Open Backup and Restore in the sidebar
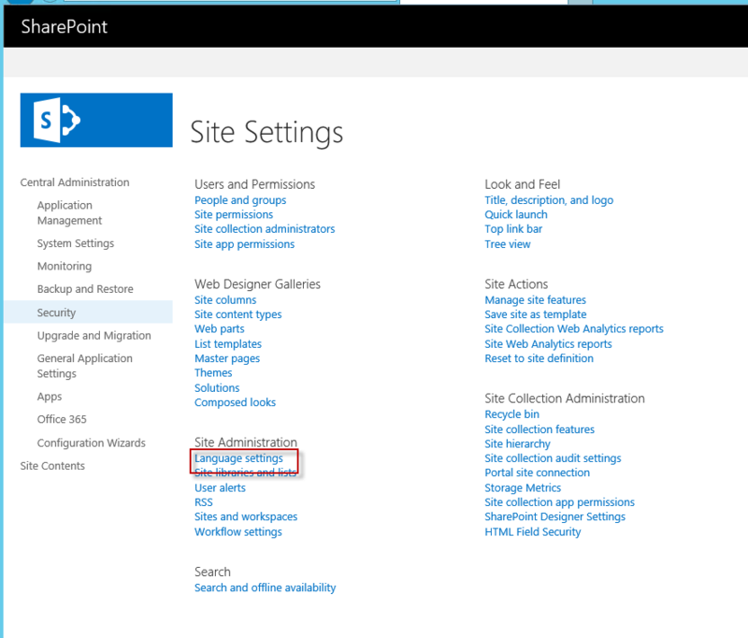 click(x=85, y=289)
